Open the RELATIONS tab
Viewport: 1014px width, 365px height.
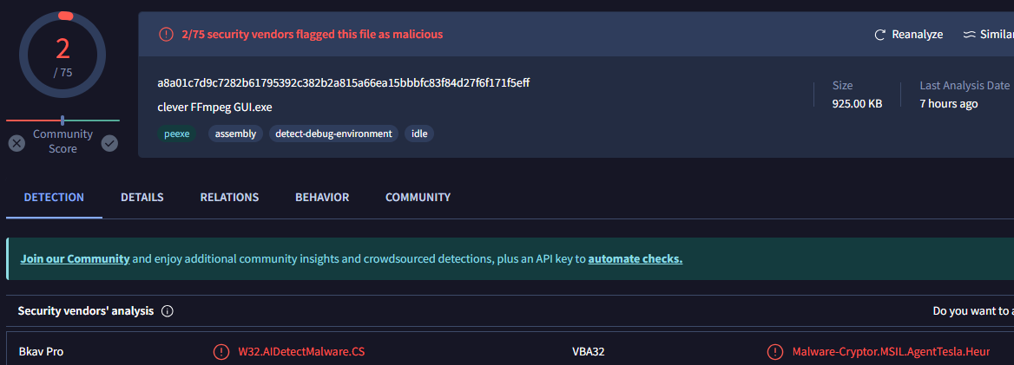pos(229,198)
